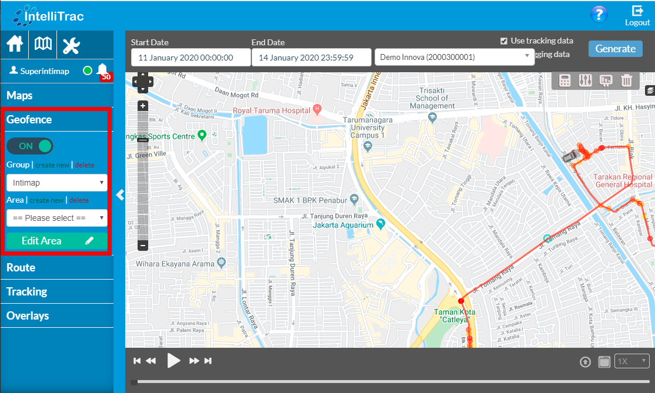Viewport: 655px width, 393px height.
Task: Open the Demo Innova vehicle dropdown
Action: click(454, 57)
